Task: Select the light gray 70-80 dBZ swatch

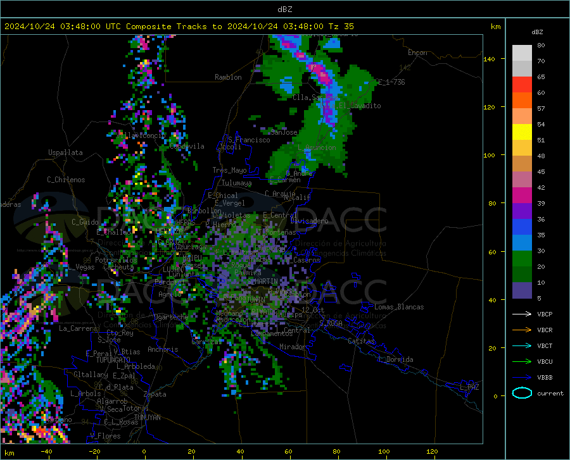Action: coord(522,53)
